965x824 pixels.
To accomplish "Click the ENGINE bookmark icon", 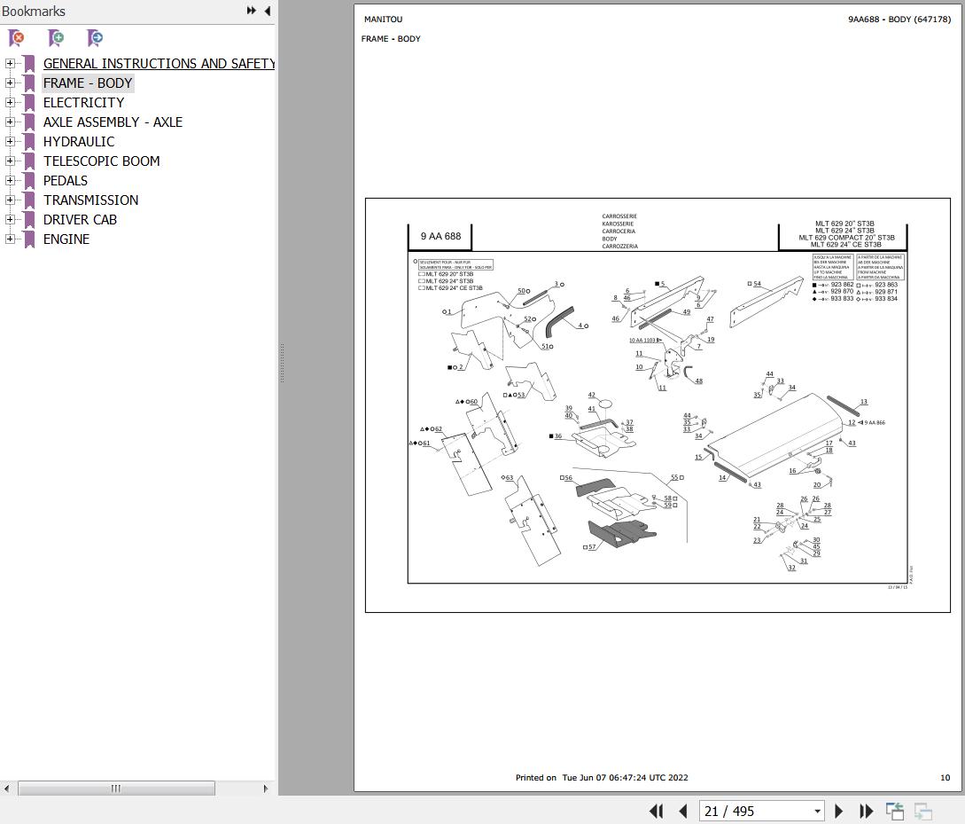I will coord(29,239).
